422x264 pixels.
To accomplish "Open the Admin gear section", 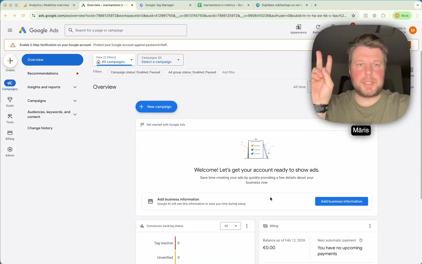I will [x=10, y=152].
